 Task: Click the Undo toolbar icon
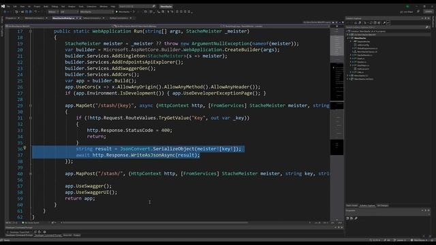[x=35, y=12]
